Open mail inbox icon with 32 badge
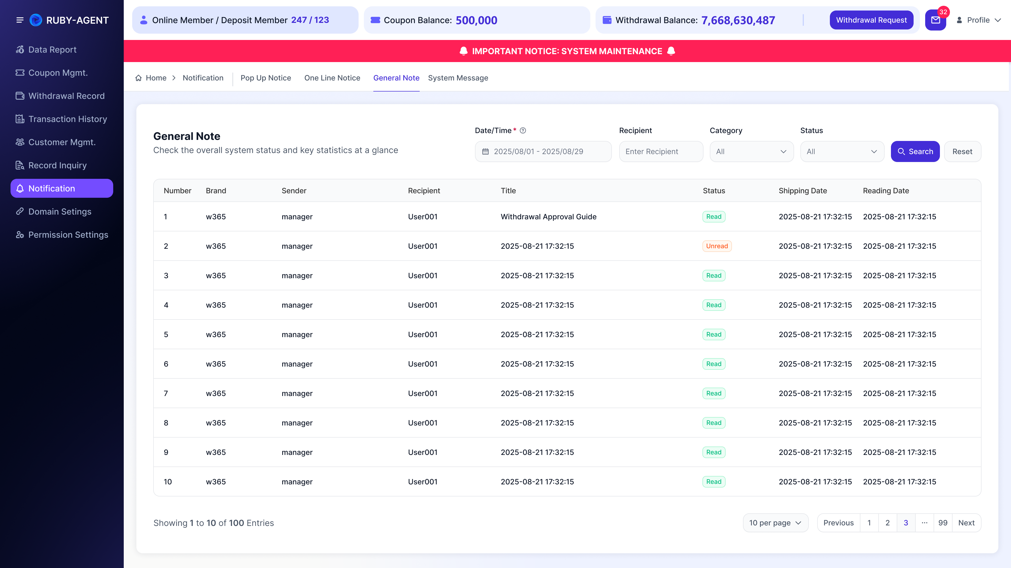Image resolution: width=1011 pixels, height=568 pixels. (936, 20)
